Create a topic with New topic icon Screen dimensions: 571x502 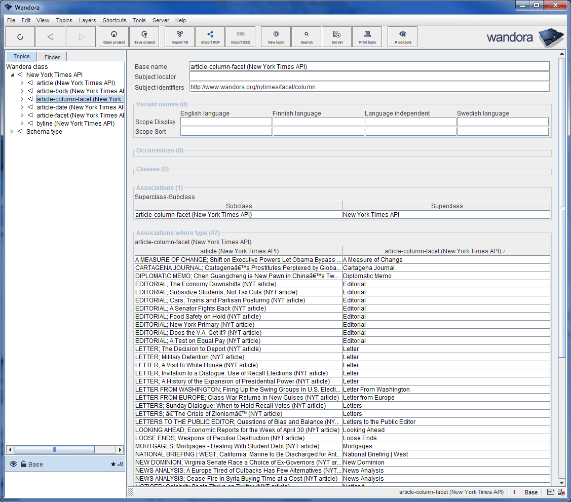coord(276,36)
